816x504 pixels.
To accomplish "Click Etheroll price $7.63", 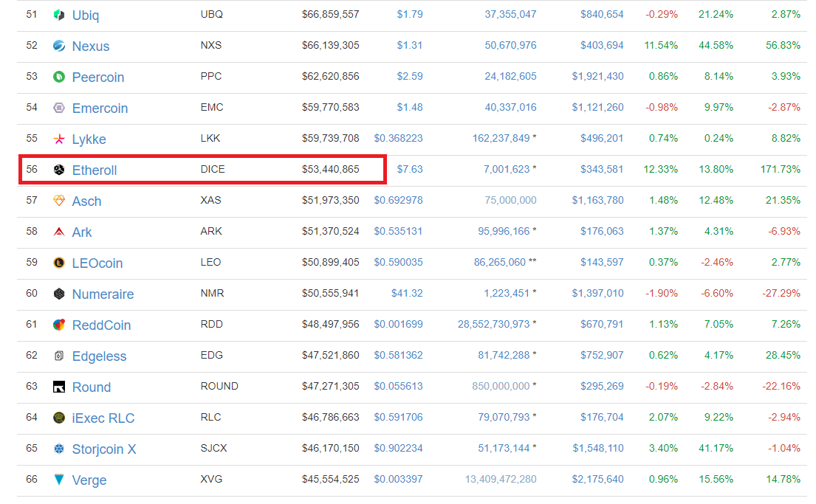I will click(410, 169).
